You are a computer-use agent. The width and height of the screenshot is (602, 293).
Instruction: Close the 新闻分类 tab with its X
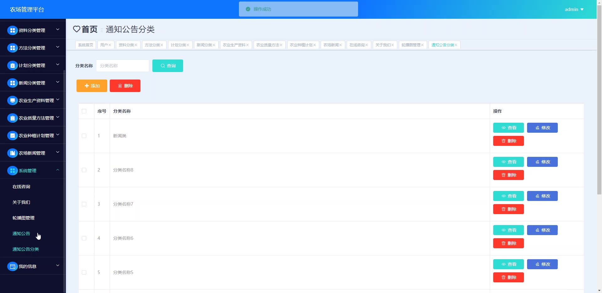coord(214,45)
